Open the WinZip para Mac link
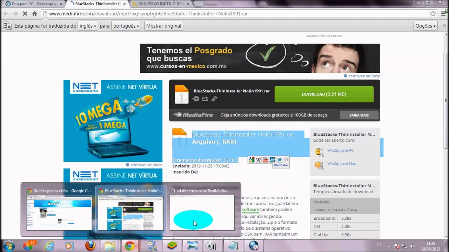 point(341,163)
